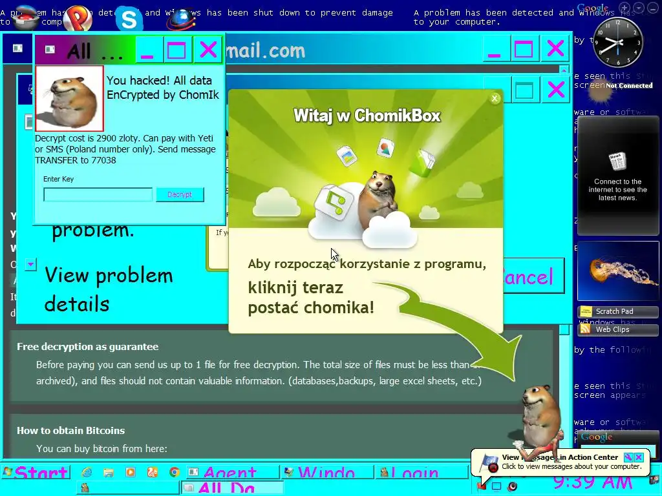Click the Decrypt button
This screenshot has height=496, width=662.
[x=180, y=194]
